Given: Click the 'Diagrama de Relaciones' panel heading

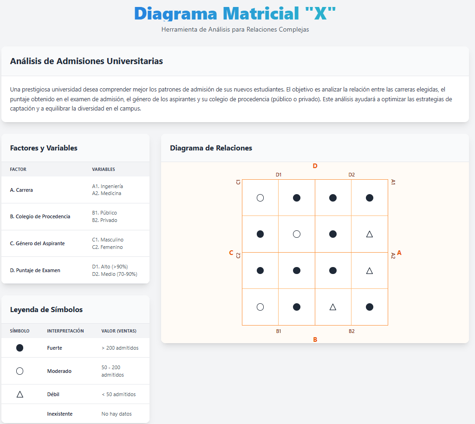Looking at the screenshot, I should pyautogui.click(x=211, y=148).
